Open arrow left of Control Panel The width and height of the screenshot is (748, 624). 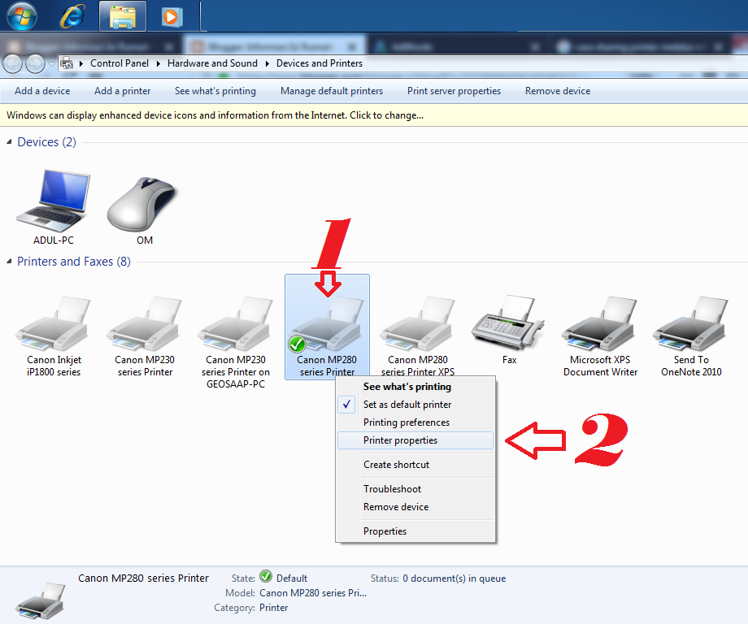81,63
